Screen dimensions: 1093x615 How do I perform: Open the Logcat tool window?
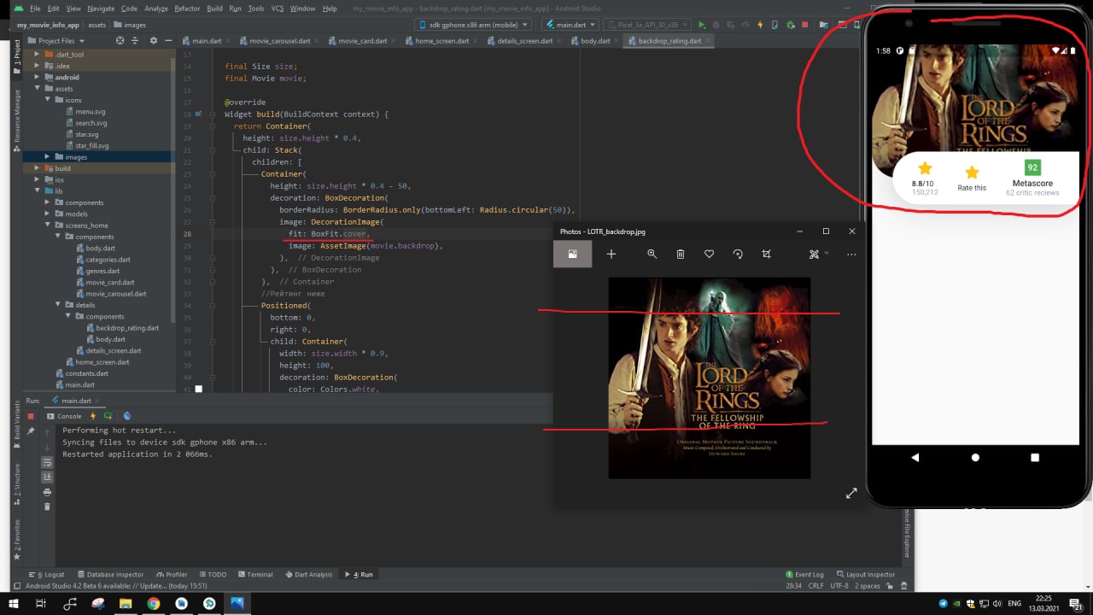(x=47, y=574)
